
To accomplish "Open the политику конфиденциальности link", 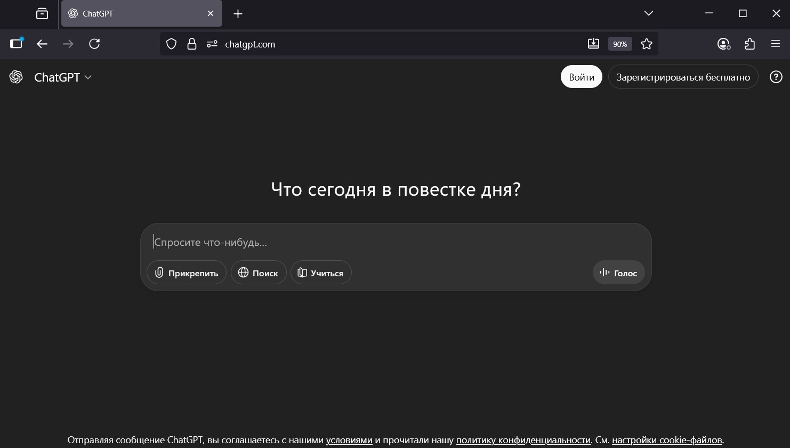I will click(523, 440).
